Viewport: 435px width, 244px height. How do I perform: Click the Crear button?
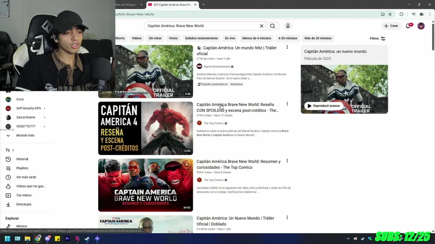[x=391, y=26]
